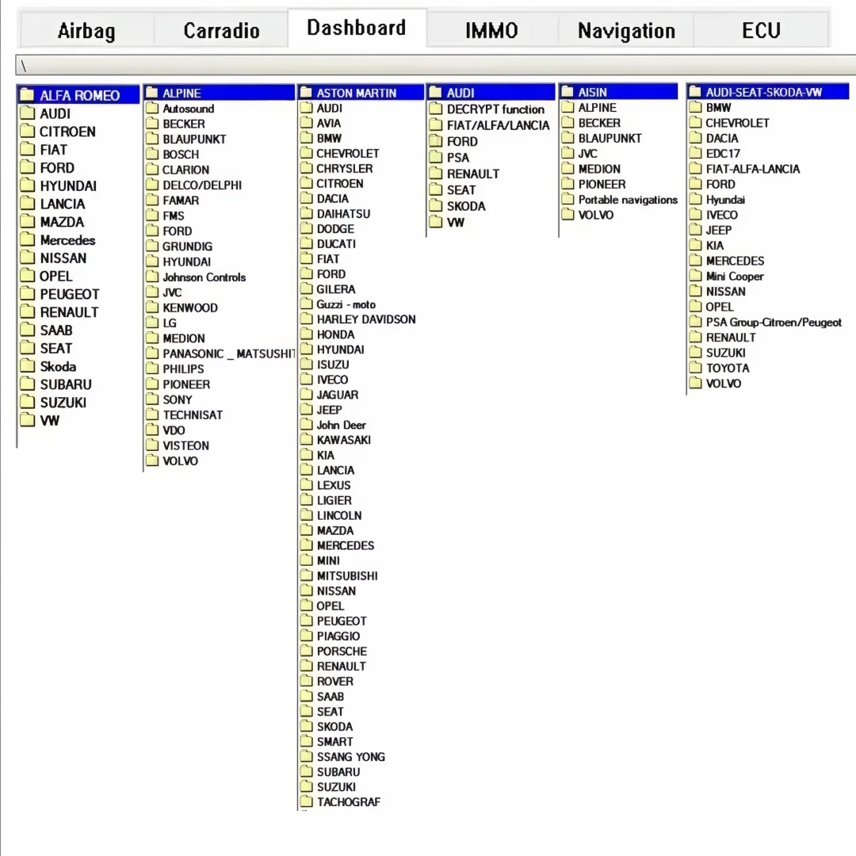Click the folder icon beside TECHNISAT

tap(151, 415)
